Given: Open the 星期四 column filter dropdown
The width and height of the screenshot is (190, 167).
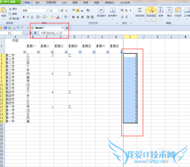Looking at the screenshot, I should tap(80, 52).
